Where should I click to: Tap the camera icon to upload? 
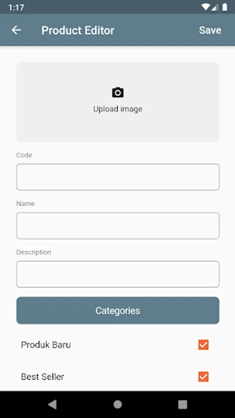(118, 92)
